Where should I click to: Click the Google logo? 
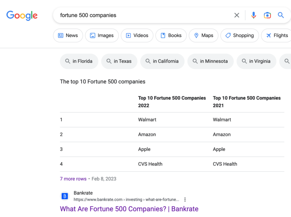pos(22,15)
